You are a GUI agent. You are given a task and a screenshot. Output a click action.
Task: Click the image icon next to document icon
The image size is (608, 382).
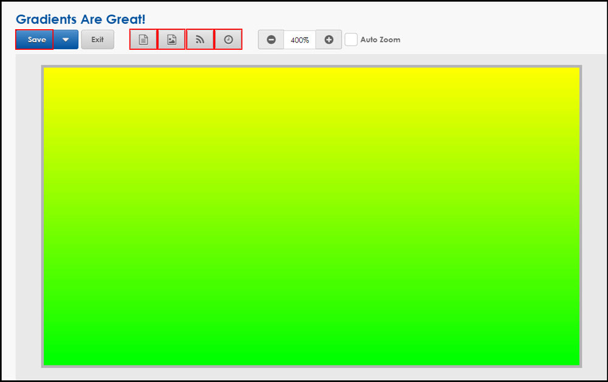click(x=171, y=39)
